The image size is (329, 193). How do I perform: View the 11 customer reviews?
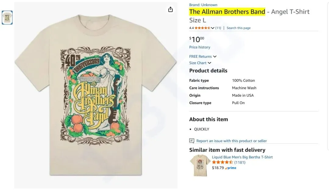[218, 28]
